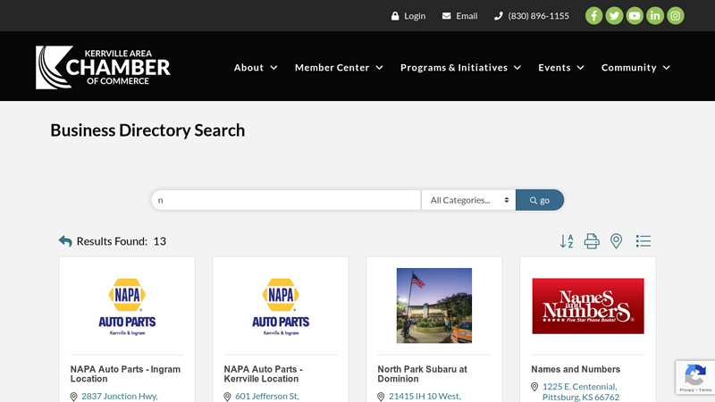Click the Email link in the top bar

(459, 16)
